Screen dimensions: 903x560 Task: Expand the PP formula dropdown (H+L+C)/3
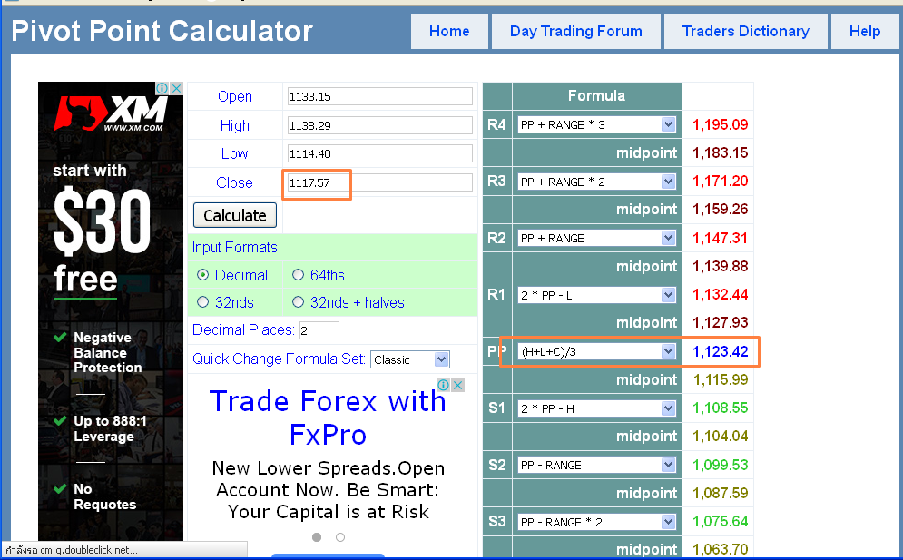[596, 351]
